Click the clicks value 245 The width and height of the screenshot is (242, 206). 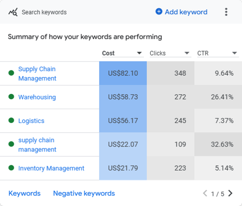pos(180,120)
